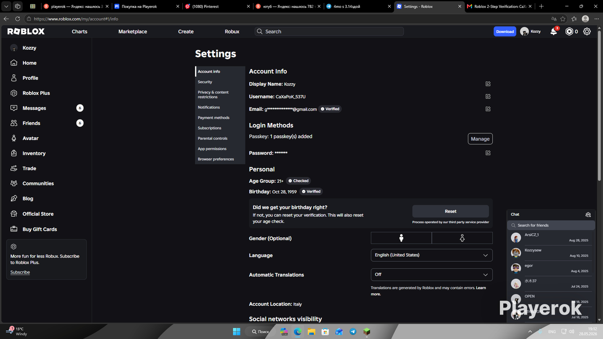Open the browser's three-dot menu

click(597, 19)
